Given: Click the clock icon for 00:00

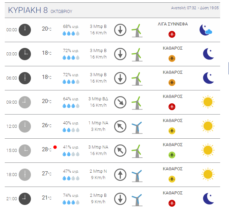Looking at the screenshot, I should (24, 30).
